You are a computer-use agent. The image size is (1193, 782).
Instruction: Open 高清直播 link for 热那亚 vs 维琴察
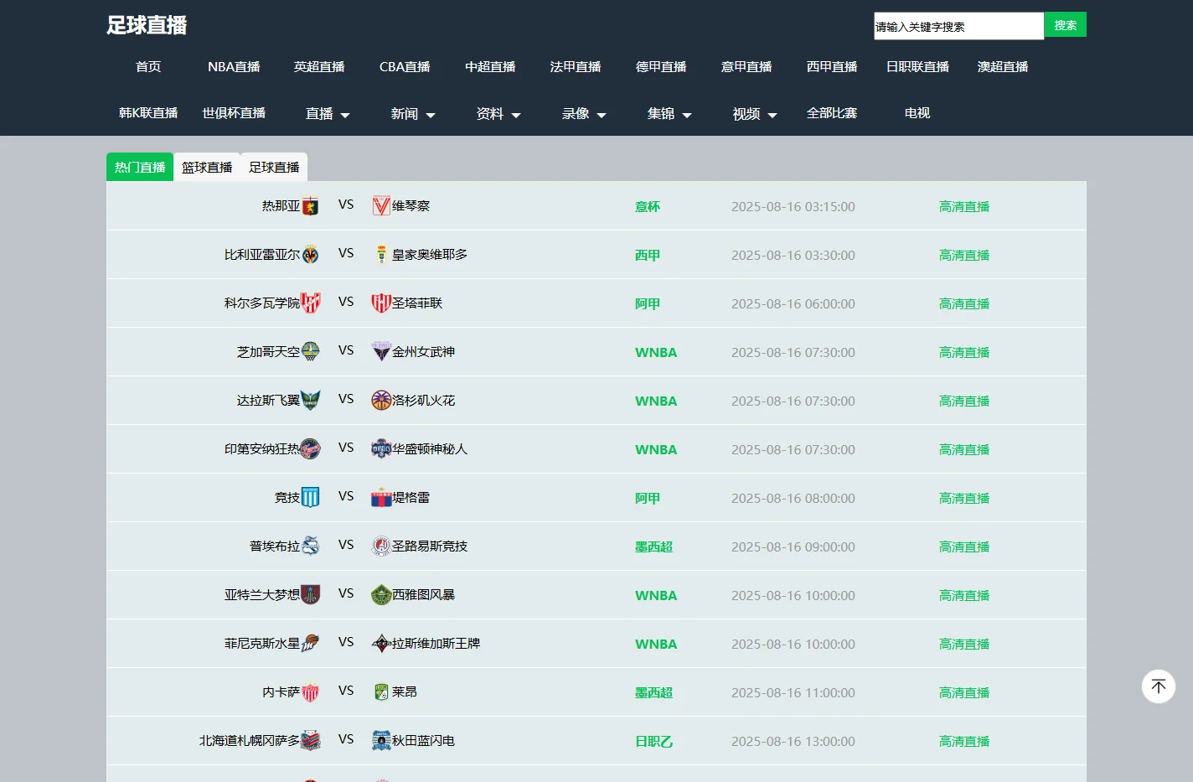(x=964, y=206)
